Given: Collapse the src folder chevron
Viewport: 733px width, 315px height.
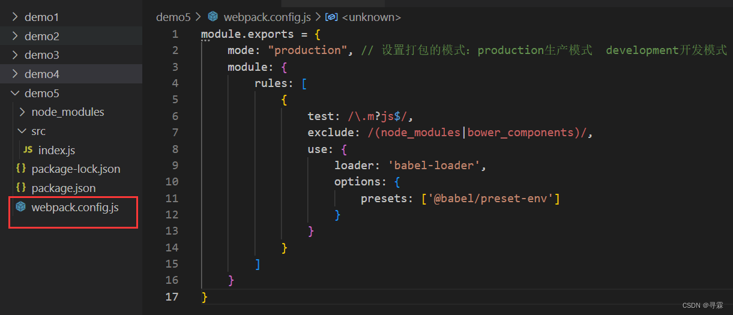Looking at the screenshot, I should tap(22, 131).
